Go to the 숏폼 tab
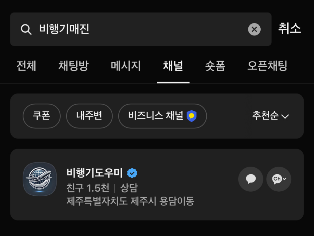Viewport: 314px width, 236px height. click(215, 66)
